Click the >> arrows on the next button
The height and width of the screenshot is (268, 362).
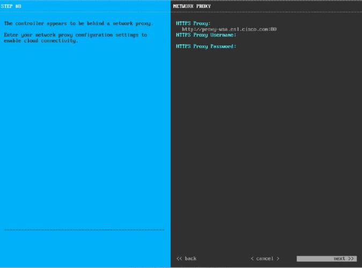coord(351,258)
